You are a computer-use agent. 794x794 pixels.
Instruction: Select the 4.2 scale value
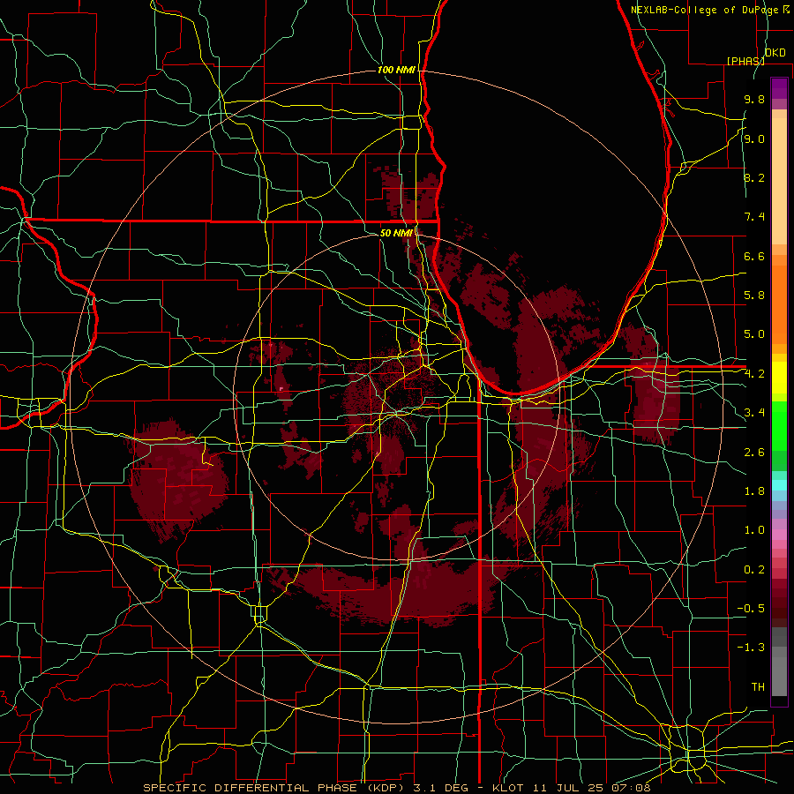pos(754,374)
